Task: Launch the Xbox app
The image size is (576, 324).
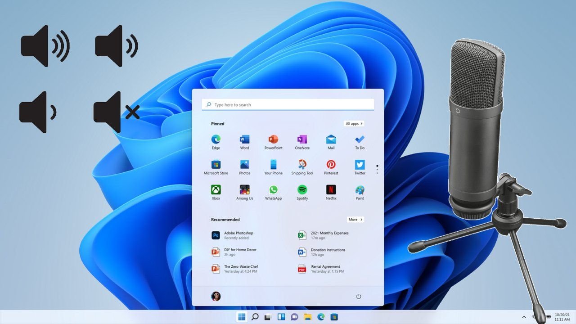Action: 216,193
